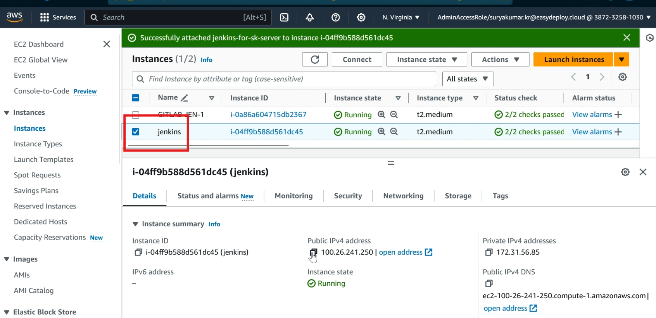
Task: View alarms for the jenkins row
Action: (592, 132)
